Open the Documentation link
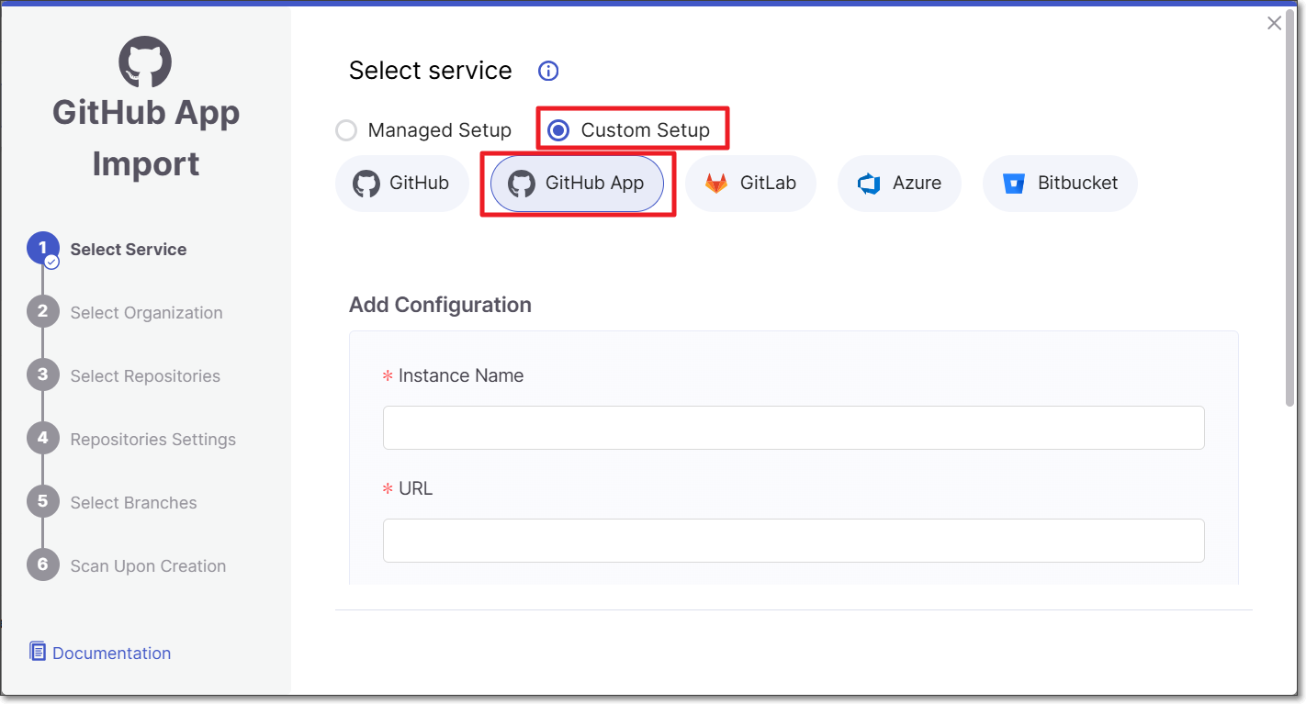Screen dimensions: 1306x704 point(111,653)
